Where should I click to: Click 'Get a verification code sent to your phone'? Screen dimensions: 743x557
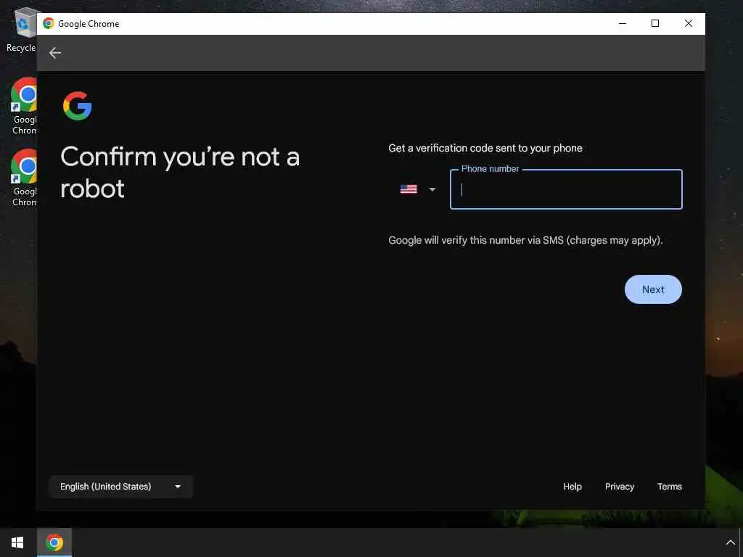(485, 148)
